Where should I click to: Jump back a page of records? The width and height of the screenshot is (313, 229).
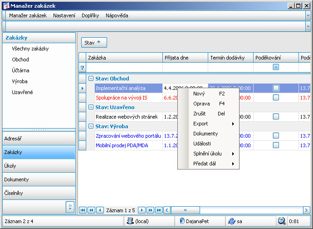pyautogui.click(x=91, y=210)
